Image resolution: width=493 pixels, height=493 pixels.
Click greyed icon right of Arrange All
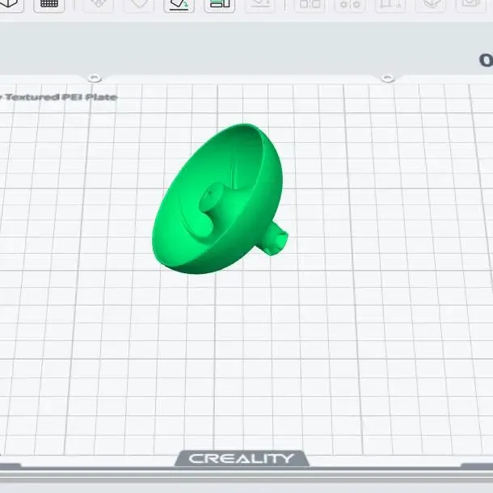click(260, 4)
